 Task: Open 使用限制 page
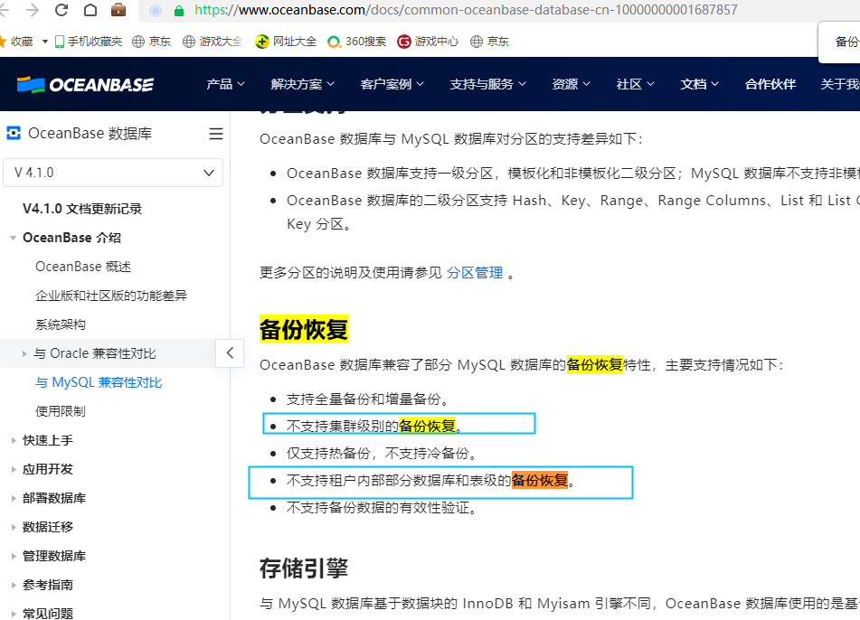coord(61,412)
